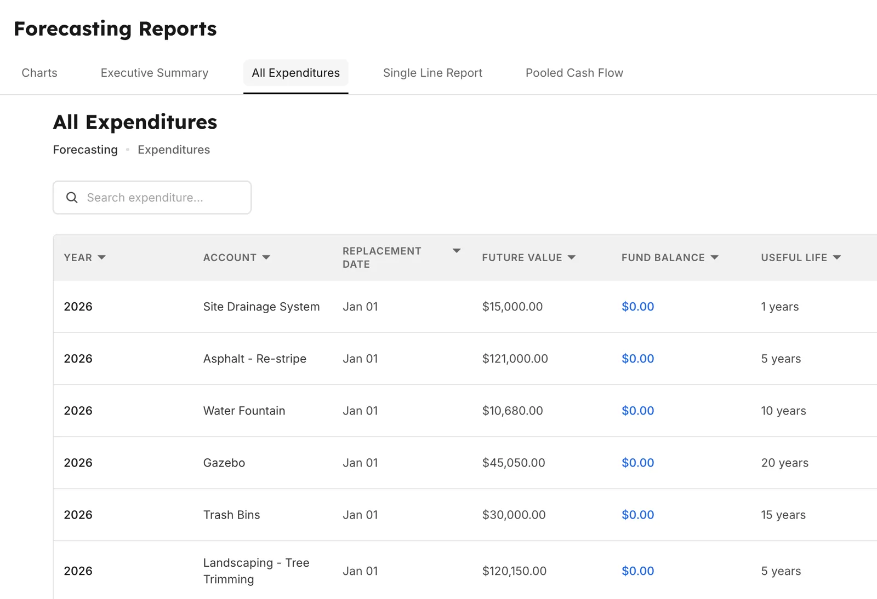Click the $30,000.00 future value
The width and height of the screenshot is (877, 599).
coord(514,515)
